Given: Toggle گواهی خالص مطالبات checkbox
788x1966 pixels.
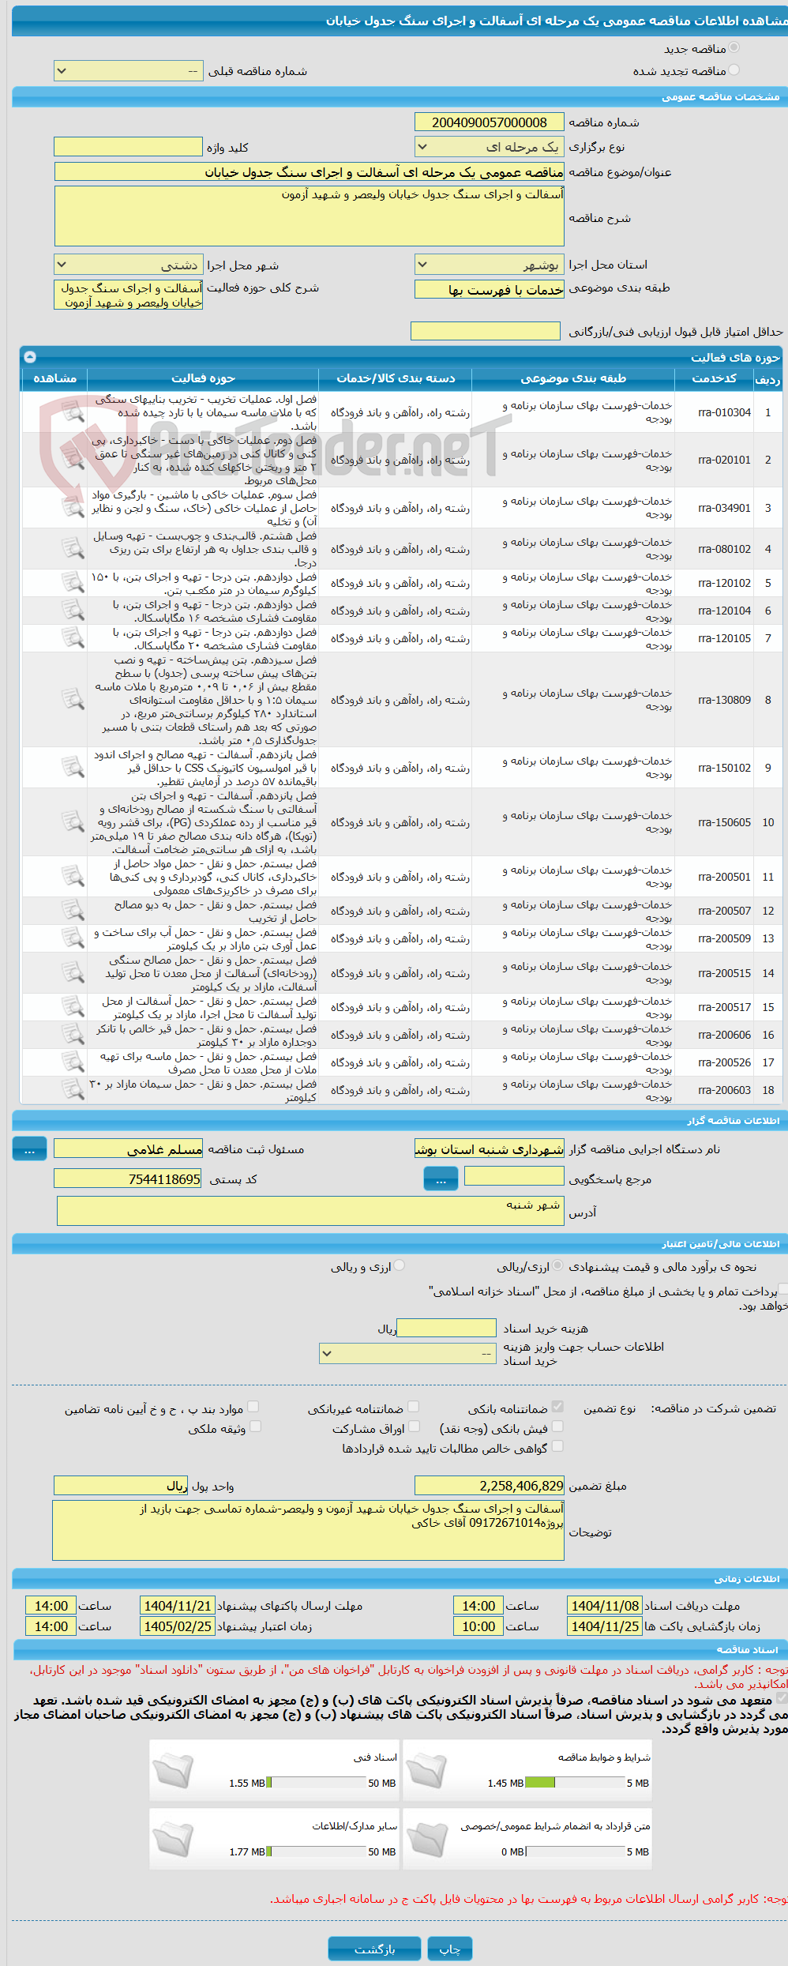Looking at the screenshot, I should 557,1446.
